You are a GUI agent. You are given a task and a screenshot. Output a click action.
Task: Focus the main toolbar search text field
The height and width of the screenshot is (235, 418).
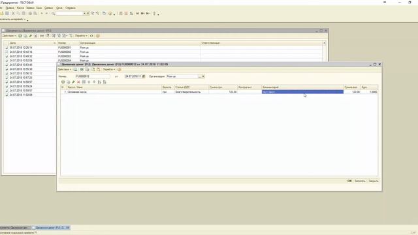(x=70, y=13)
